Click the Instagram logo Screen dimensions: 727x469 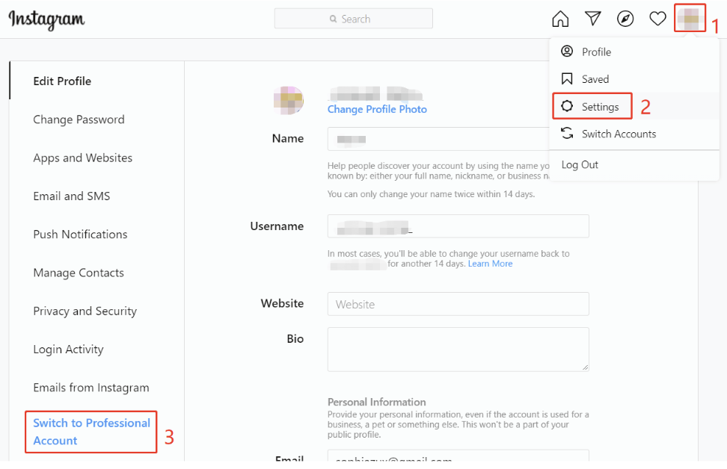46,19
